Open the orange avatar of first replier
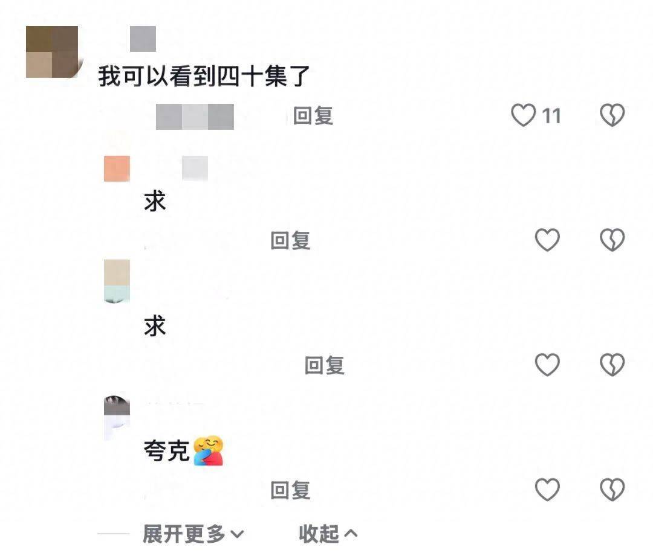The height and width of the screenshot is (553, 653). click(117, 168)
